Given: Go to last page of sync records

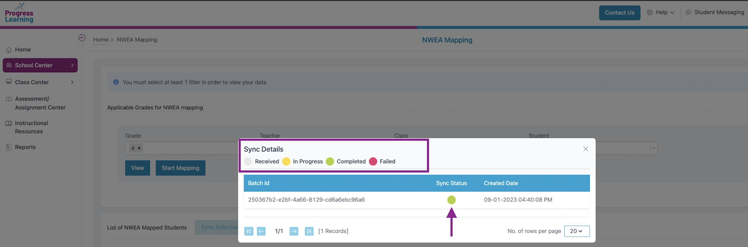Looking at the screenshot, I should (309, 231).
